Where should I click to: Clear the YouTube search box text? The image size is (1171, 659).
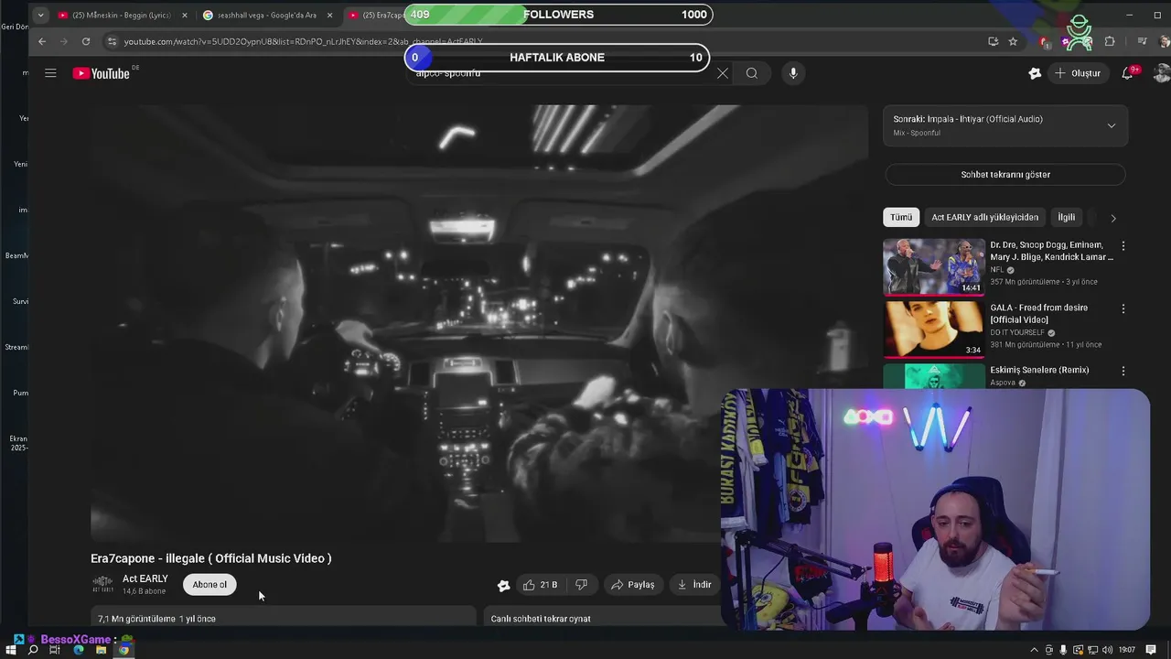point(723,73)
